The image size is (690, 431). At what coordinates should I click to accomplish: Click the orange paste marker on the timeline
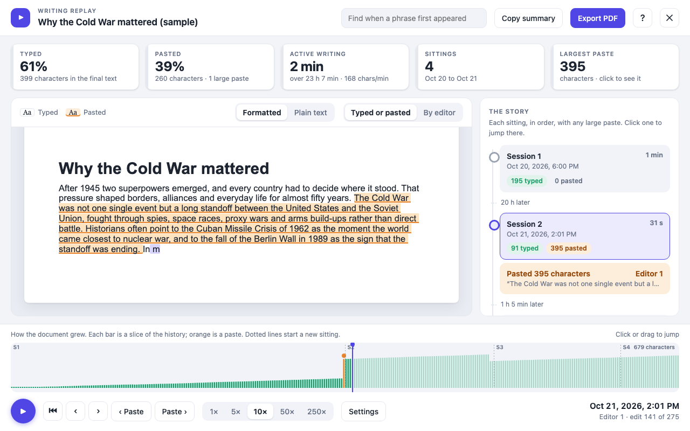coord(344,356)
